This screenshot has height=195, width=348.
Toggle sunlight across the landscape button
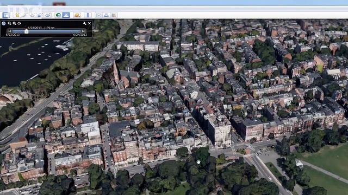click(x=66, y=15)
